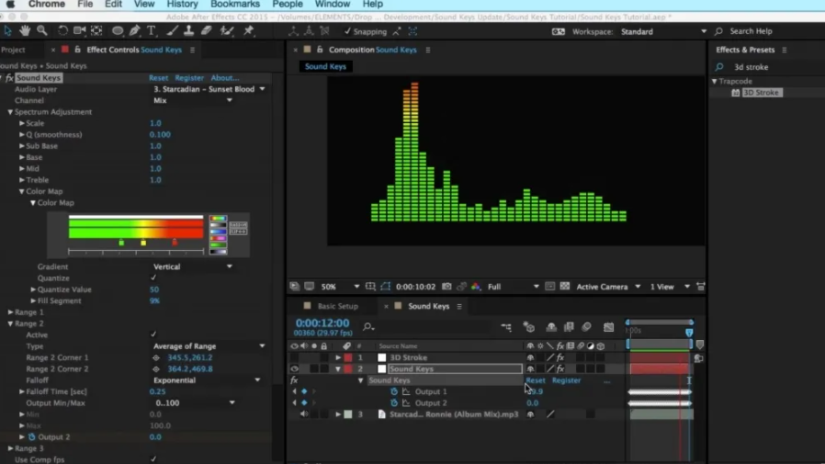
Task: Click Register in Effect Controls
Action: pos(189,78)
